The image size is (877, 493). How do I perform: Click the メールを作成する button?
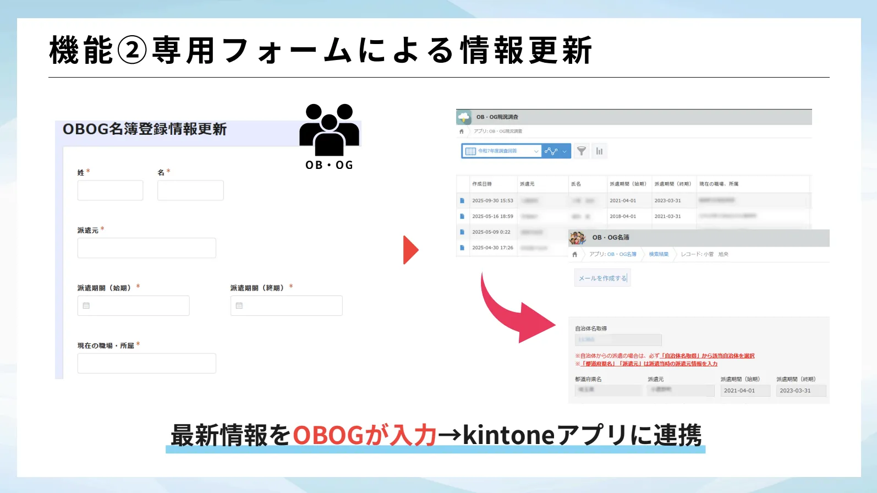[x=602, y=278]
